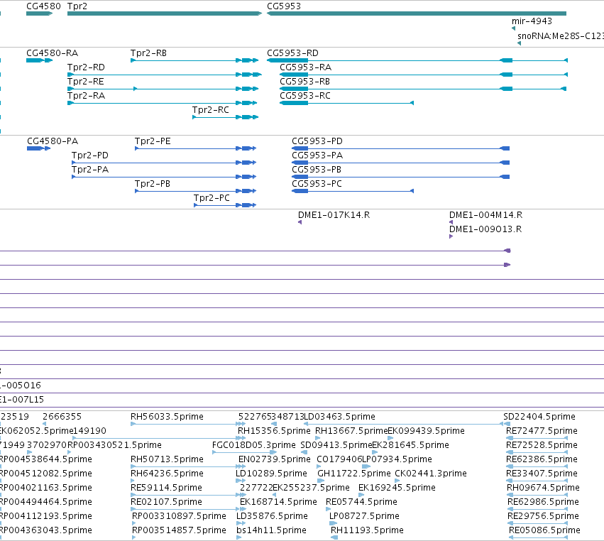This screenshot has width=604, height=541.
Task: Click protein CG5953-PC
Action: 353,191
